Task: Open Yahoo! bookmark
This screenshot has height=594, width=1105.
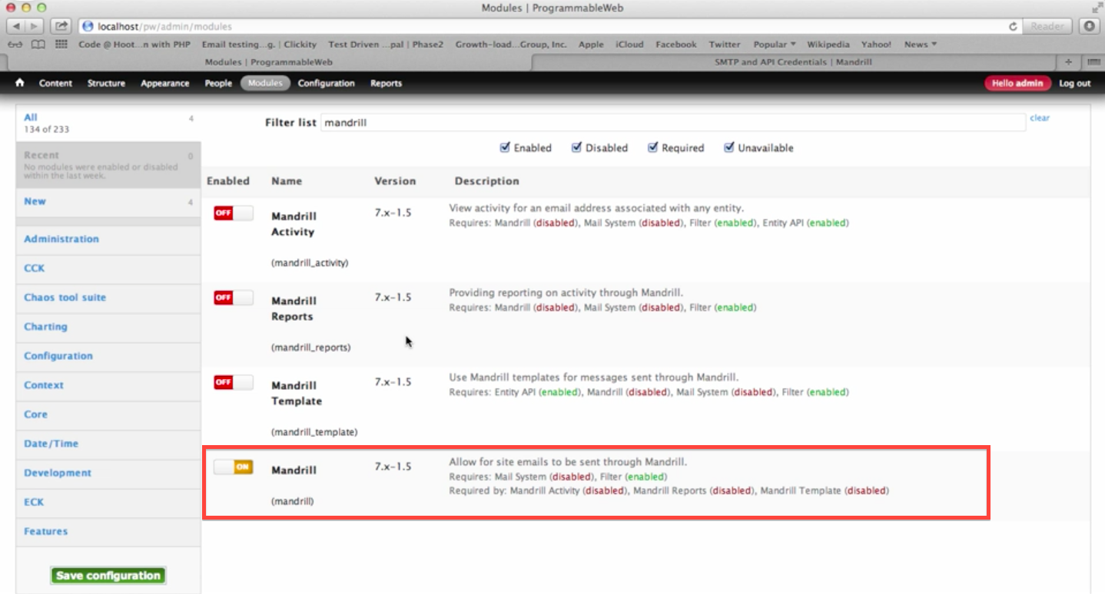Action: 876,45
